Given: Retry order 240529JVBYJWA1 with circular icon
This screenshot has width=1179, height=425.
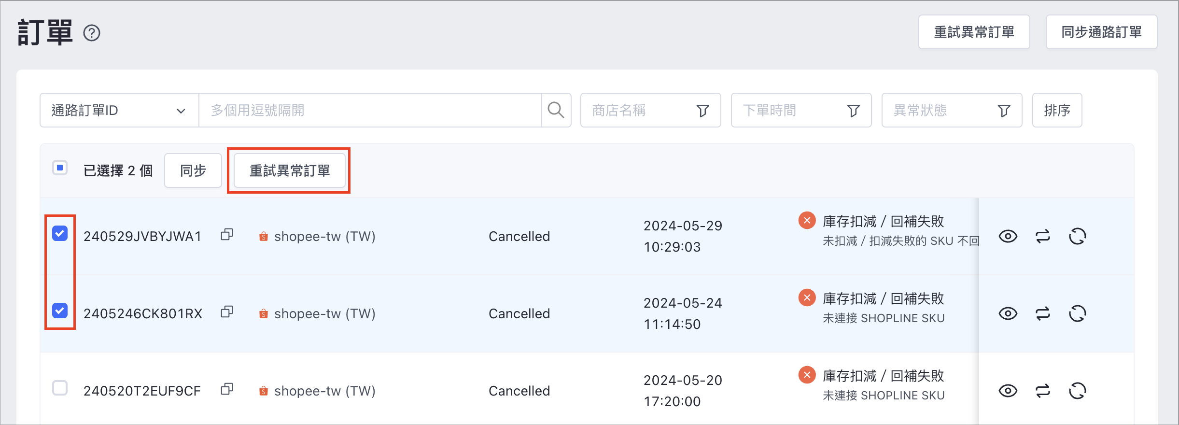Looking at the screenshot, I should (x=1078, y=236).
